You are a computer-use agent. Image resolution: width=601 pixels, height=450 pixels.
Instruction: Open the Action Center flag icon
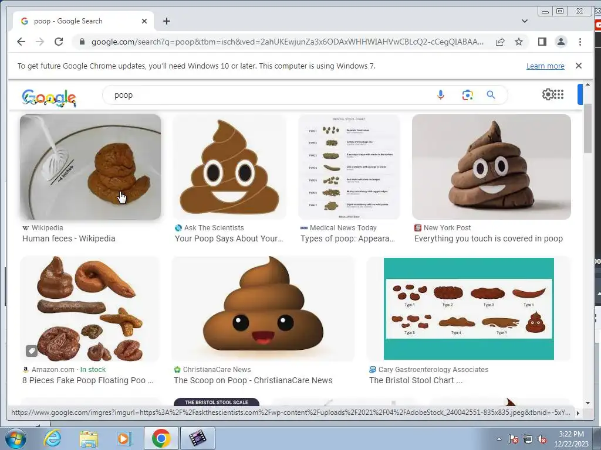tap(513, 439)
